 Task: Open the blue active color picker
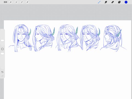[x=126, y=2]
